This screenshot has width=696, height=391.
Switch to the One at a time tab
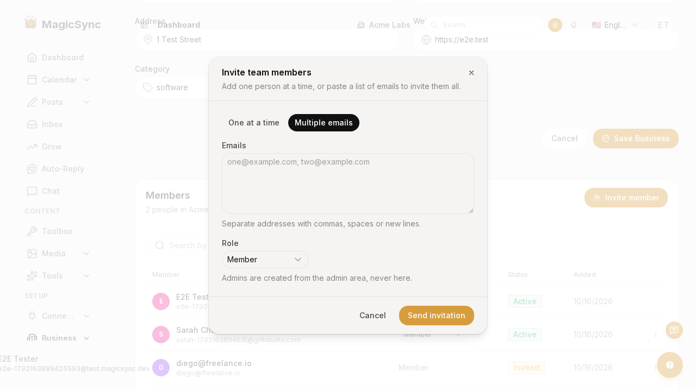tap(254, 123)
